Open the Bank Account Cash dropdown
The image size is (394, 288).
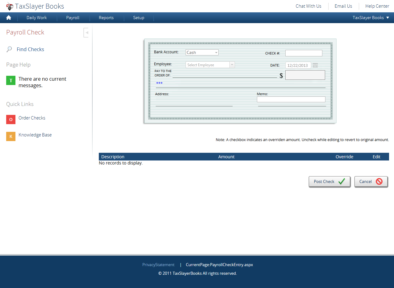coord(202,52)
